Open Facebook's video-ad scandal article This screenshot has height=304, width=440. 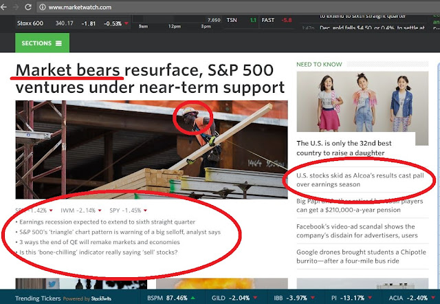(357, 230)
